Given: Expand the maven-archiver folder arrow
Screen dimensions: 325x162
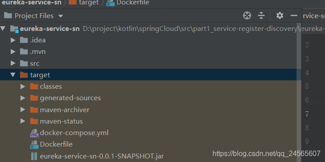Looking at the screenshot, I should (23, 110).
